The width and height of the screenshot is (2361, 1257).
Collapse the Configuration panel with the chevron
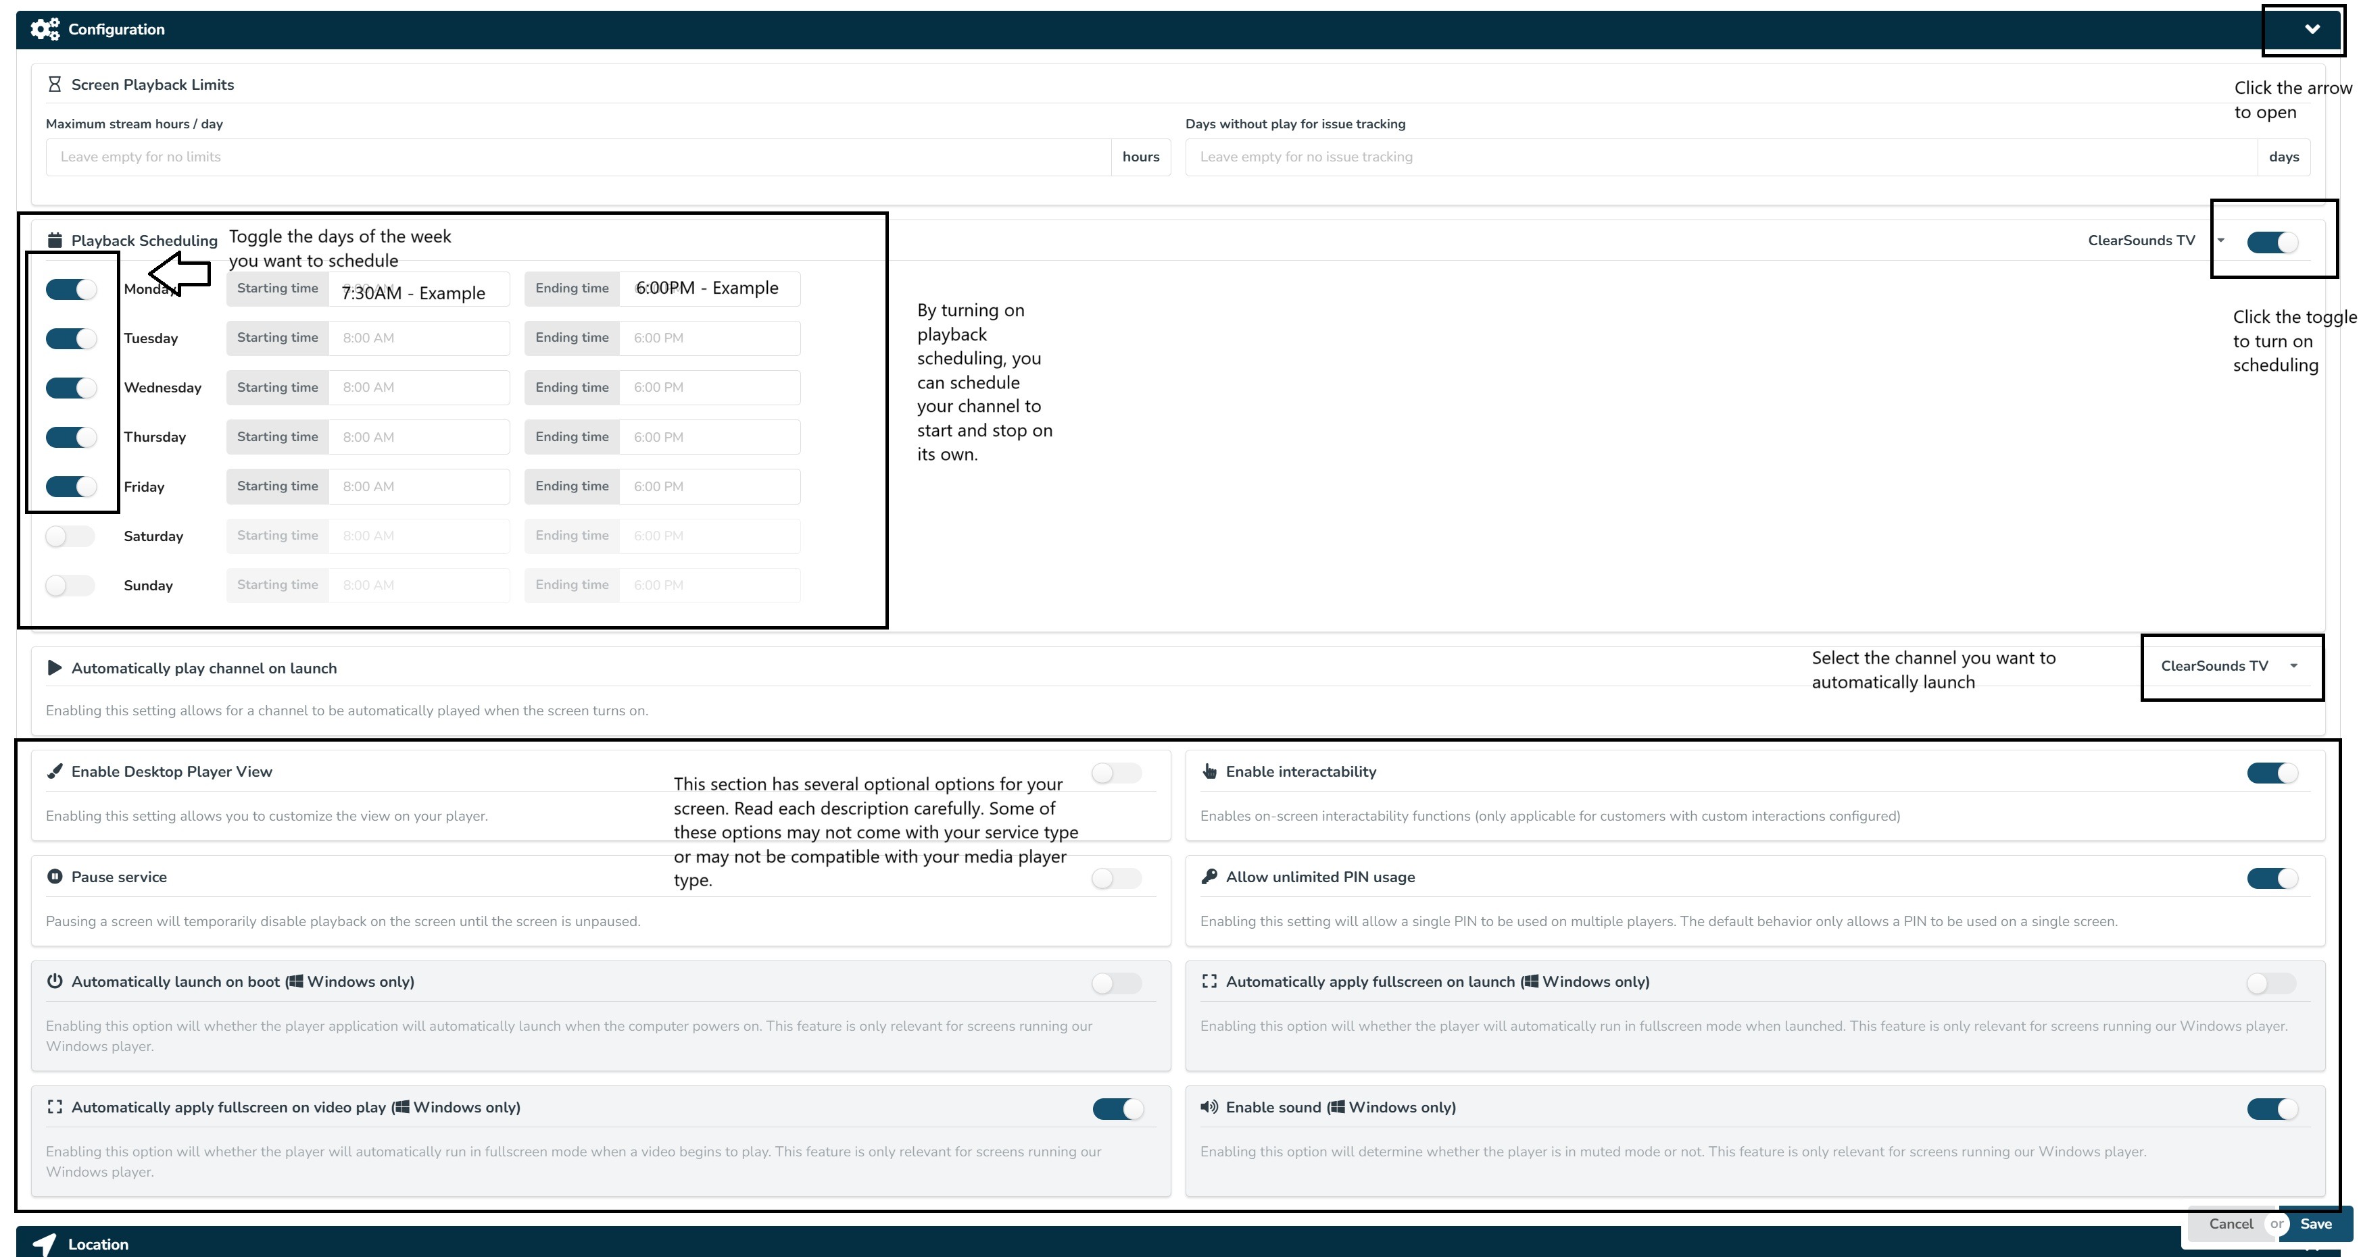coord(2312,29)
